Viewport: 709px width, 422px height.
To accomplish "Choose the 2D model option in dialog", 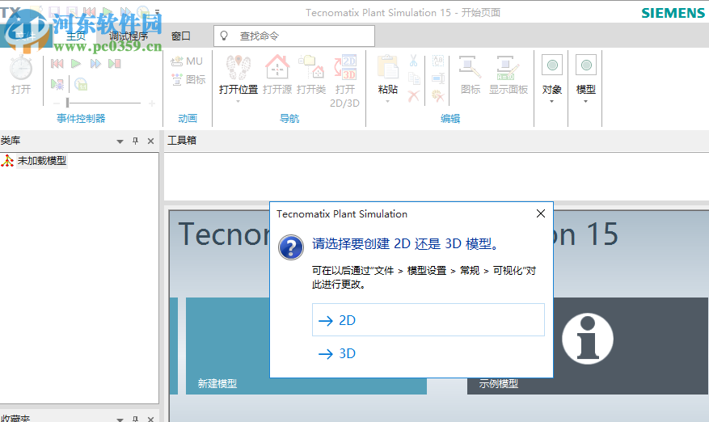I will click(x=428, y=320).
